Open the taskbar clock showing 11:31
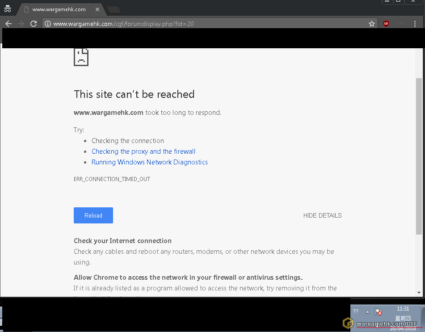The height and width of the screenshot is (332, 425). 403,309
